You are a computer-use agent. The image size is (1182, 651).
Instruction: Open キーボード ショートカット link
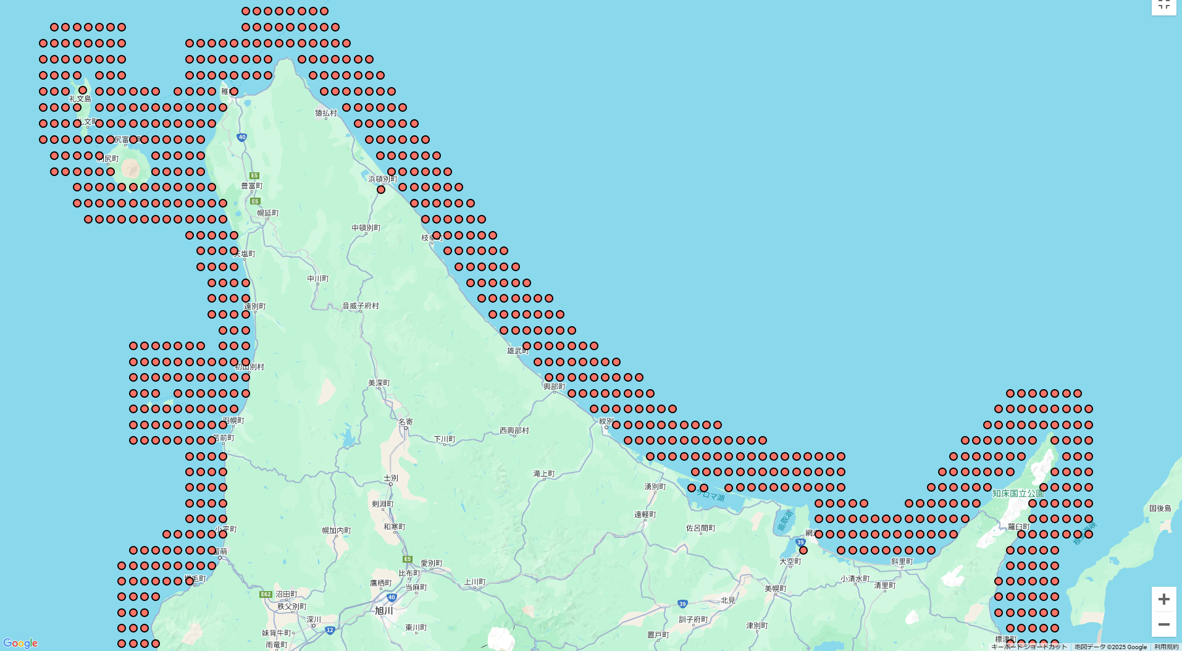tap(1029, 647)
